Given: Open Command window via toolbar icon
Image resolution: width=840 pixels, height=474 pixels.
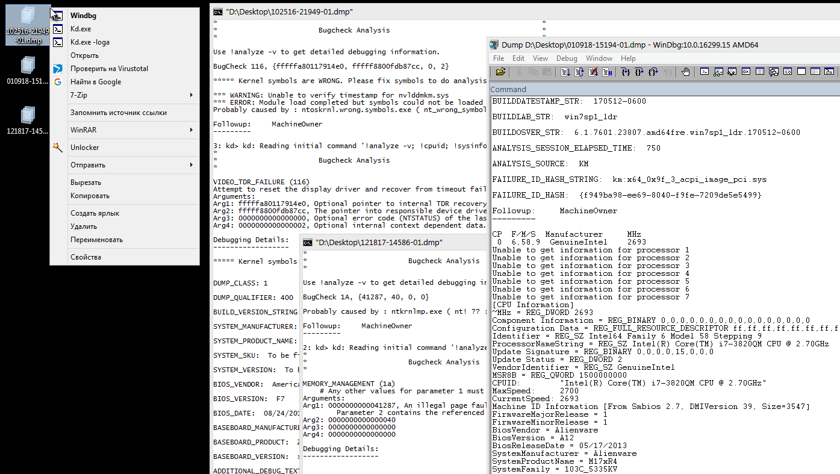Looking at the screenshot, I should click(705, 72).
